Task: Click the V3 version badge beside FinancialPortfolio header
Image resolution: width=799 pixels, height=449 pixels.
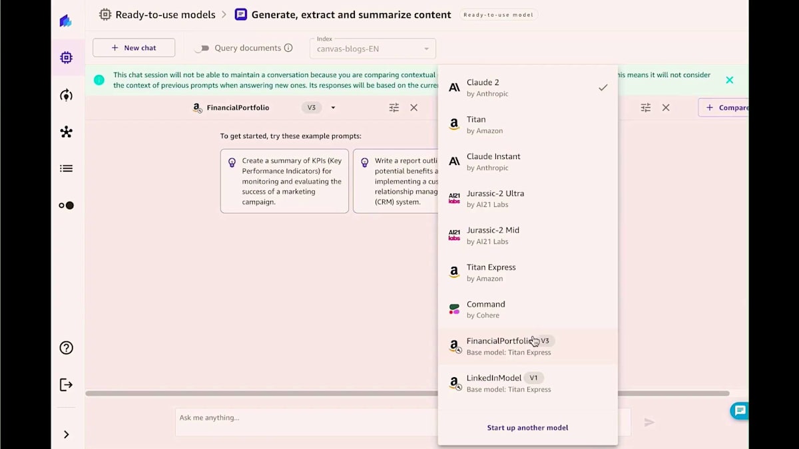Action: coord(312,108)
